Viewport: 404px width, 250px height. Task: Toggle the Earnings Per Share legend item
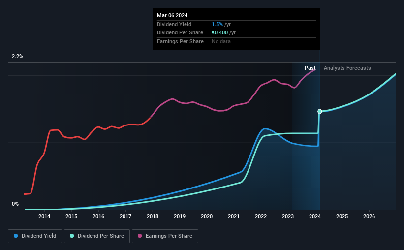(x=165, y=236)
